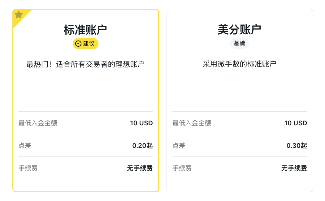
Task: Click the 基础 badge
Action: (x=240, y=43)
